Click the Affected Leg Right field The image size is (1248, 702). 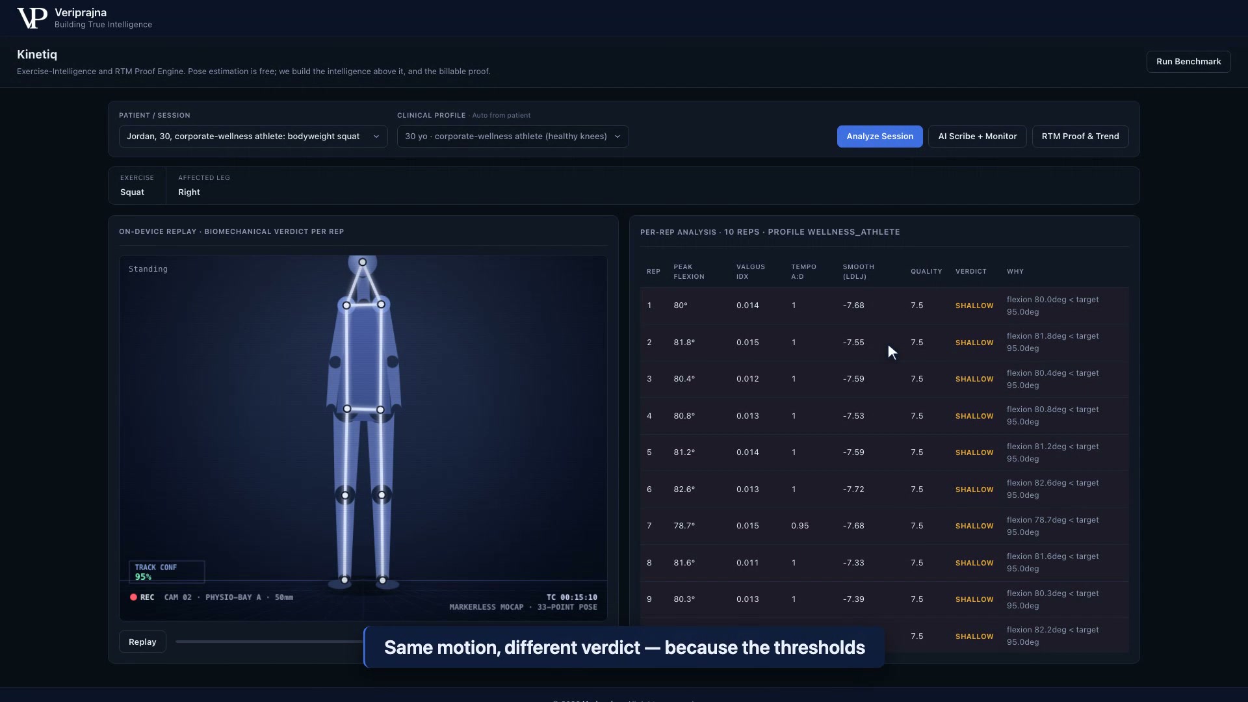204,185
